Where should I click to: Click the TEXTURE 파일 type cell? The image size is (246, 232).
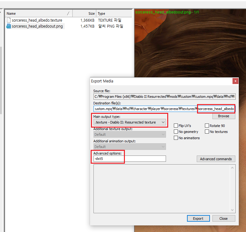point(110,20)
